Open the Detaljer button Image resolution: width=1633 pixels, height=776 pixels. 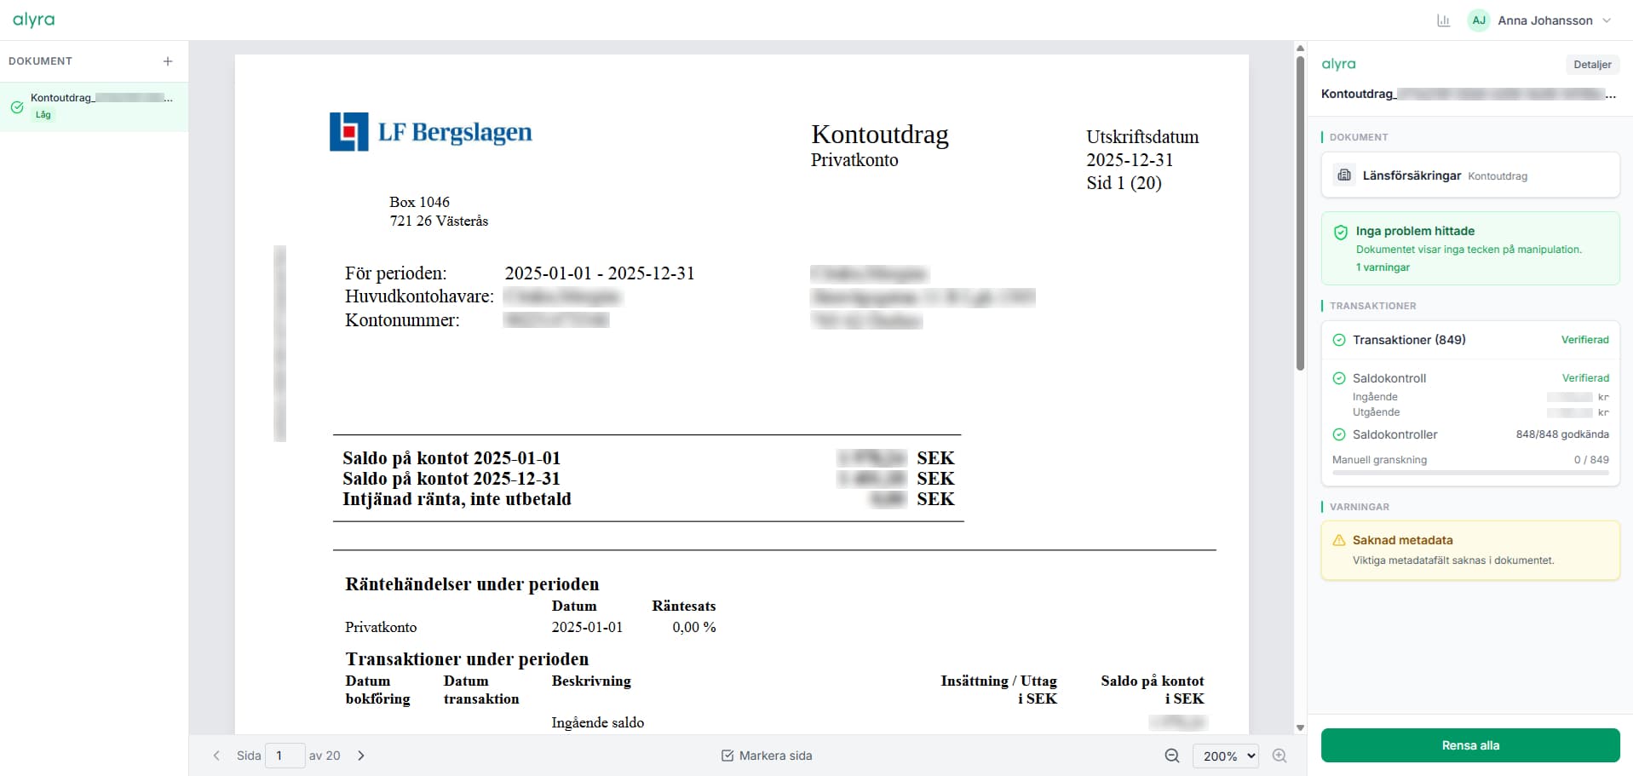(x=1591, y=64)
